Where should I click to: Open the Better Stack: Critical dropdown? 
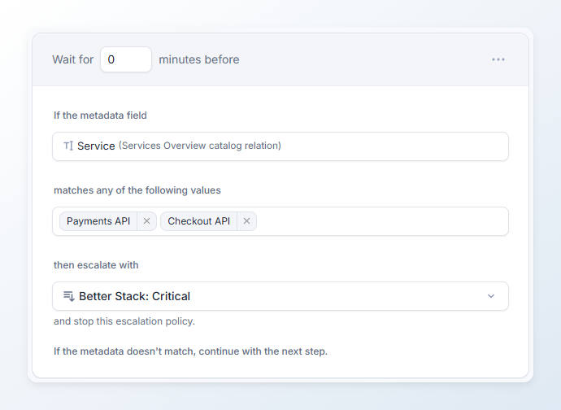click(x=280, y=296)
